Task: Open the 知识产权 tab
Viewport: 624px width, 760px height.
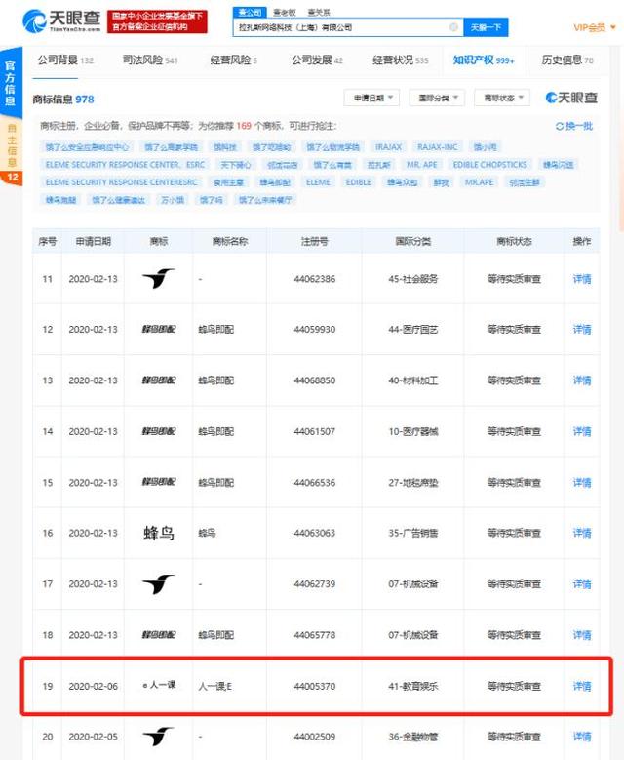Action: point(484,60)
